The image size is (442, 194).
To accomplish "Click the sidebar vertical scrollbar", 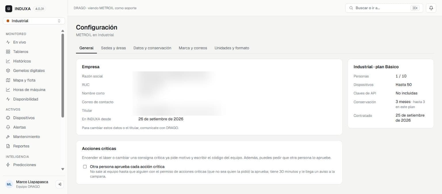I will (63, 76).
